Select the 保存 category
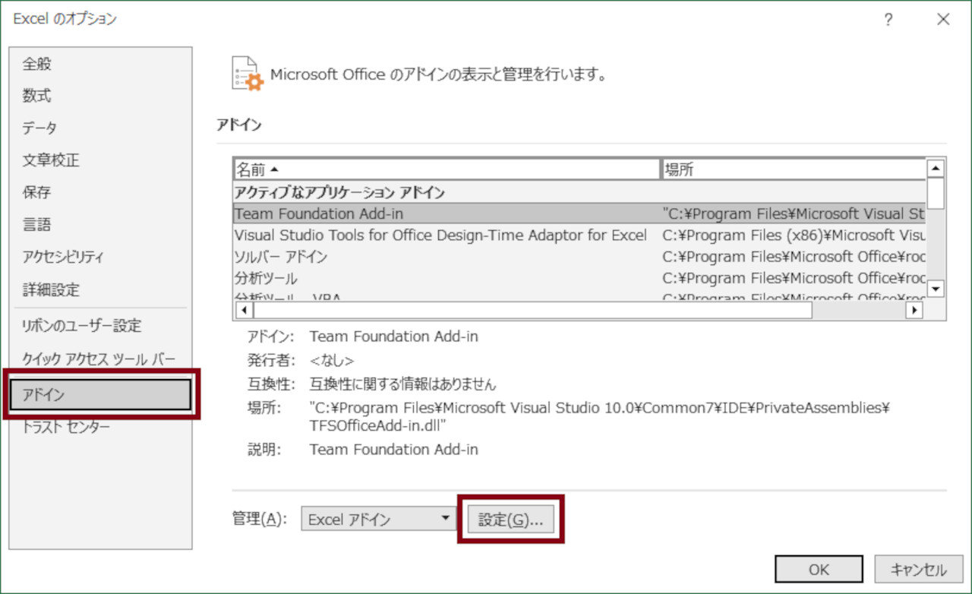 pos(101,193)
